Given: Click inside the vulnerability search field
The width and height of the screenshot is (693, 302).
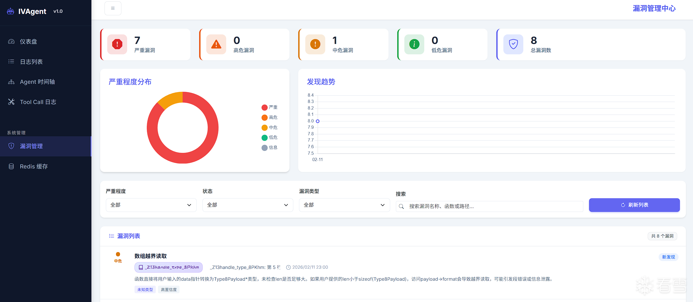Looking at the screenshot, I should (x=488, y=206).
